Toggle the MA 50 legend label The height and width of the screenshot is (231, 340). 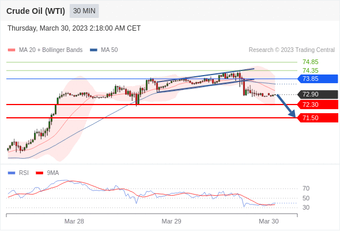coord(109,50)
